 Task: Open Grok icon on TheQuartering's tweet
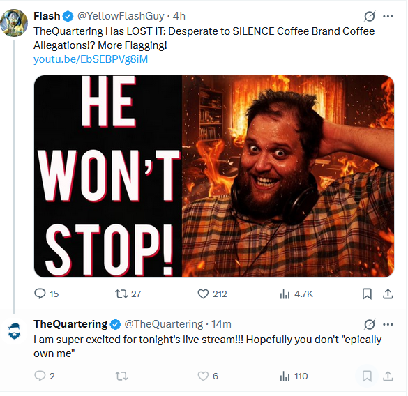(x=370, y=324)
